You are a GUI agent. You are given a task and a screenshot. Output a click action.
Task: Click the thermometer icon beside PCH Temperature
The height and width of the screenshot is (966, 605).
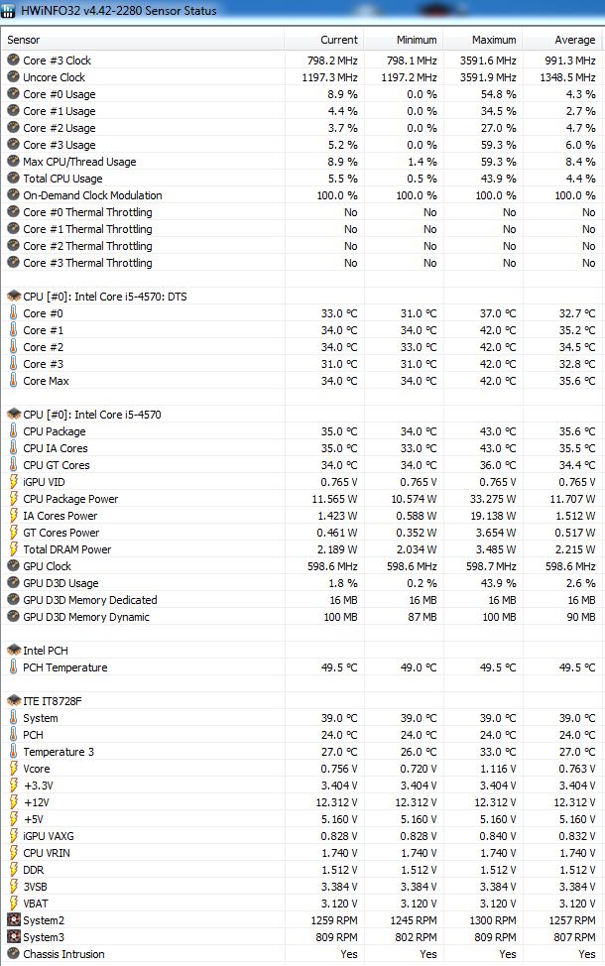13,667
